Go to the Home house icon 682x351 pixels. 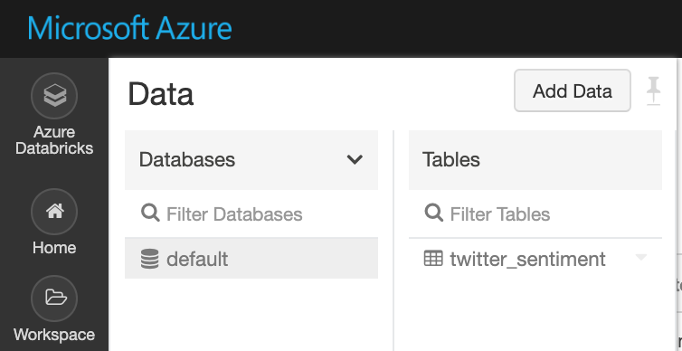click(x=54, y=212)
